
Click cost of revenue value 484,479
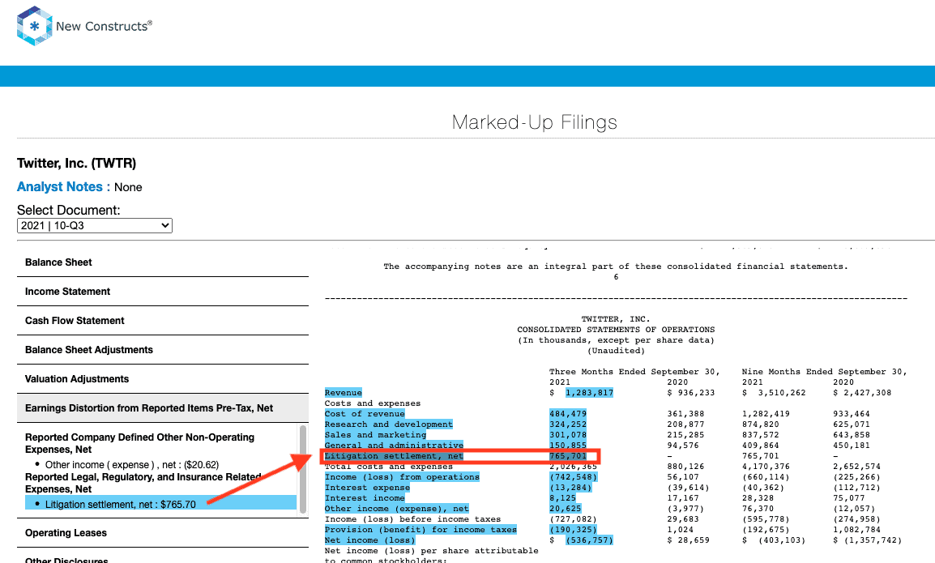(568, 413)
